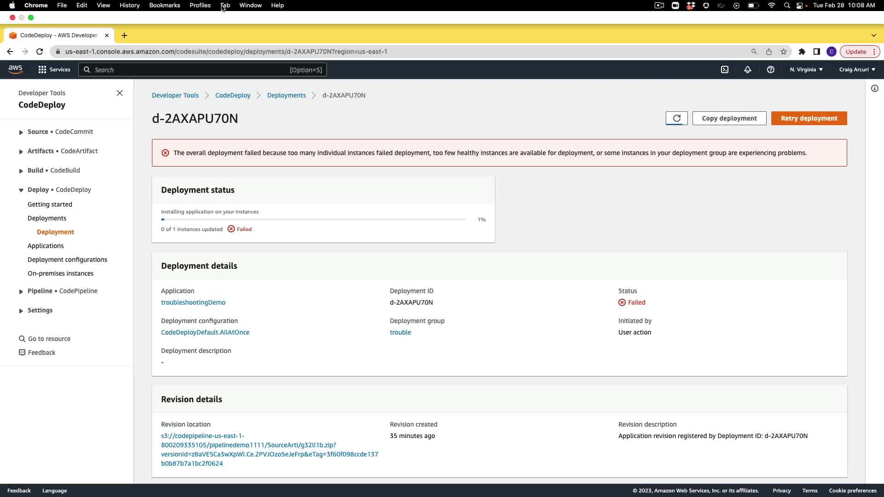This screenshot has height=497, width=884.
Task: Open AWS CloudShell icon in header
Action: tap(725, 69)
